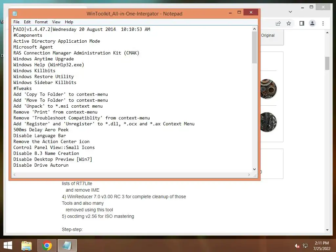Open the Windows Start button
Image resolution: width=336 pixels, height=252 pixels.
(x=8, y=245)
